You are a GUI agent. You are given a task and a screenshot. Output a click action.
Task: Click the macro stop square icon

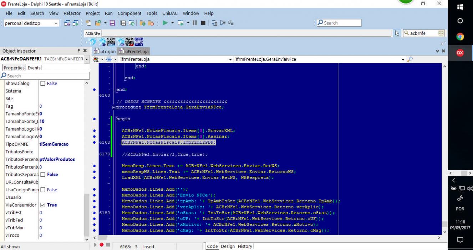pos(108,245)
